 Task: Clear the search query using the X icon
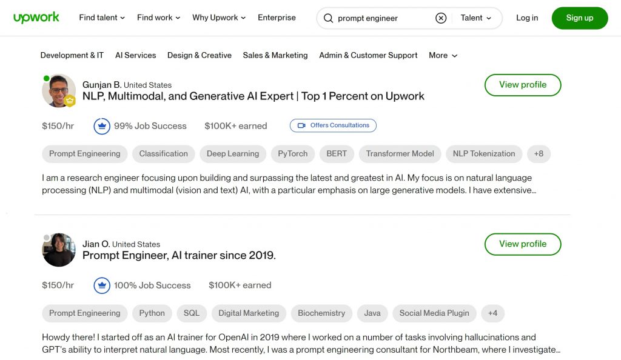coord(441,18)
